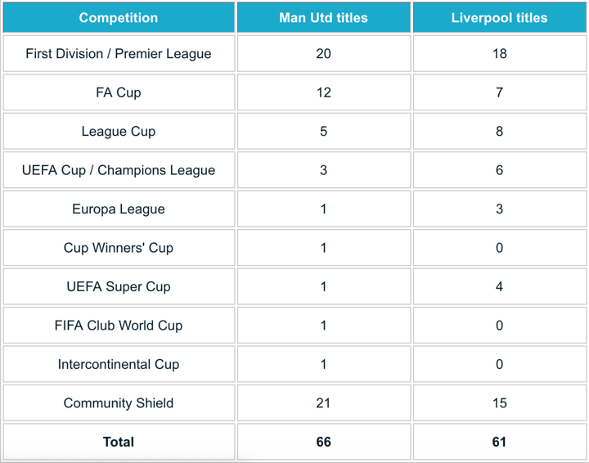
Task: Click the UEFA Super Cup cell
Action: pyautogui.click(x=119, y=287)
